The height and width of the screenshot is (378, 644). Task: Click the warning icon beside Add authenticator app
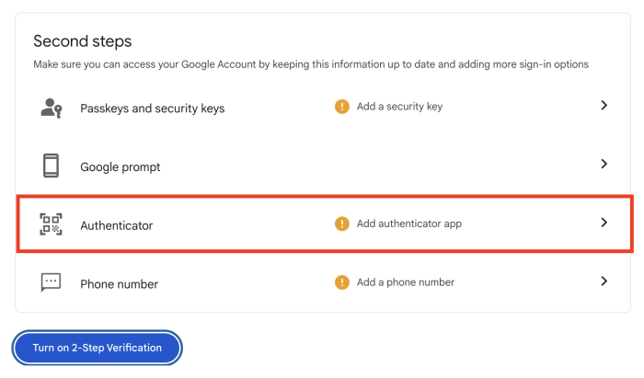click(x=342, y=223)
